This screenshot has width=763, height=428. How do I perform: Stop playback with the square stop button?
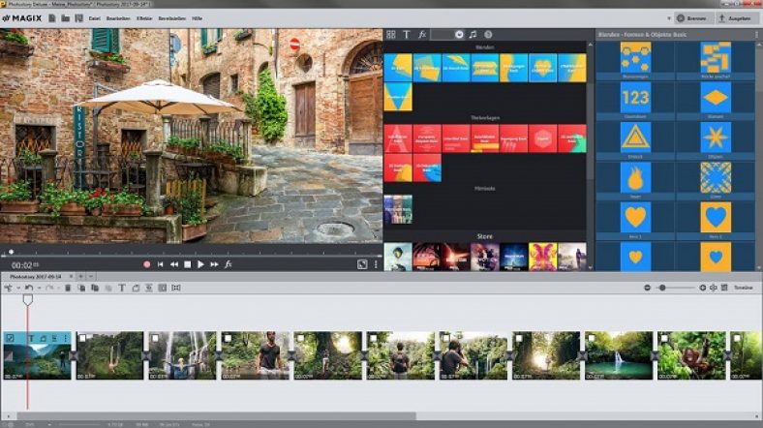tap(188, 263)
